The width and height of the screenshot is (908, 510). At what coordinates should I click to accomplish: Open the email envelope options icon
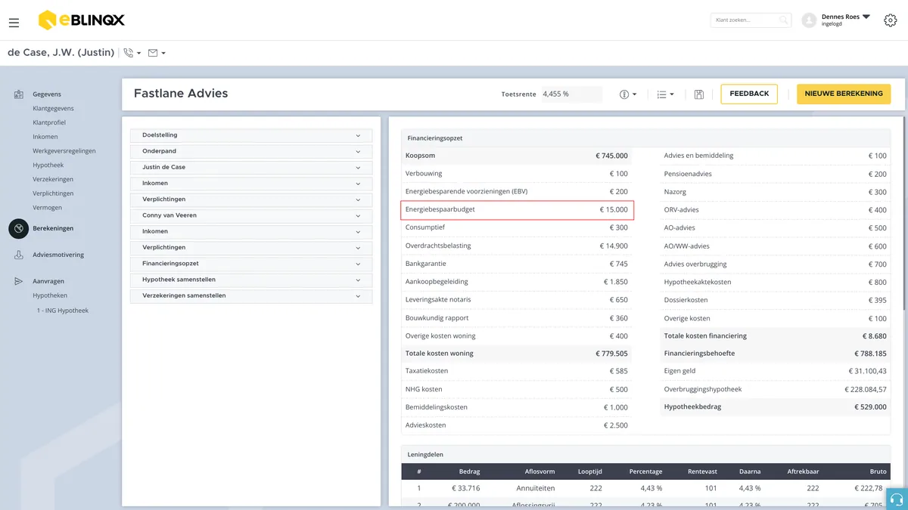click(153, 53)
